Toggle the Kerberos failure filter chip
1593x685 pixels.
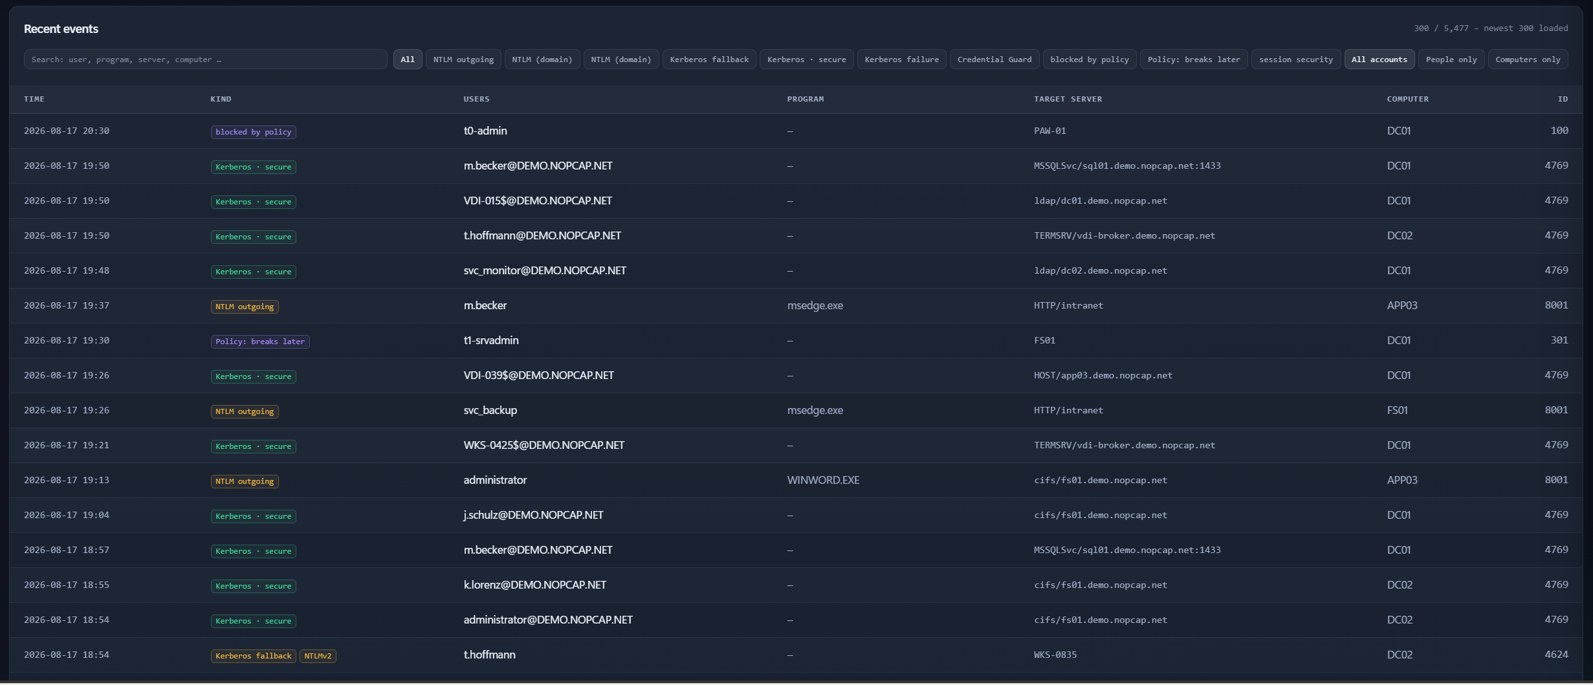[901, 60]
